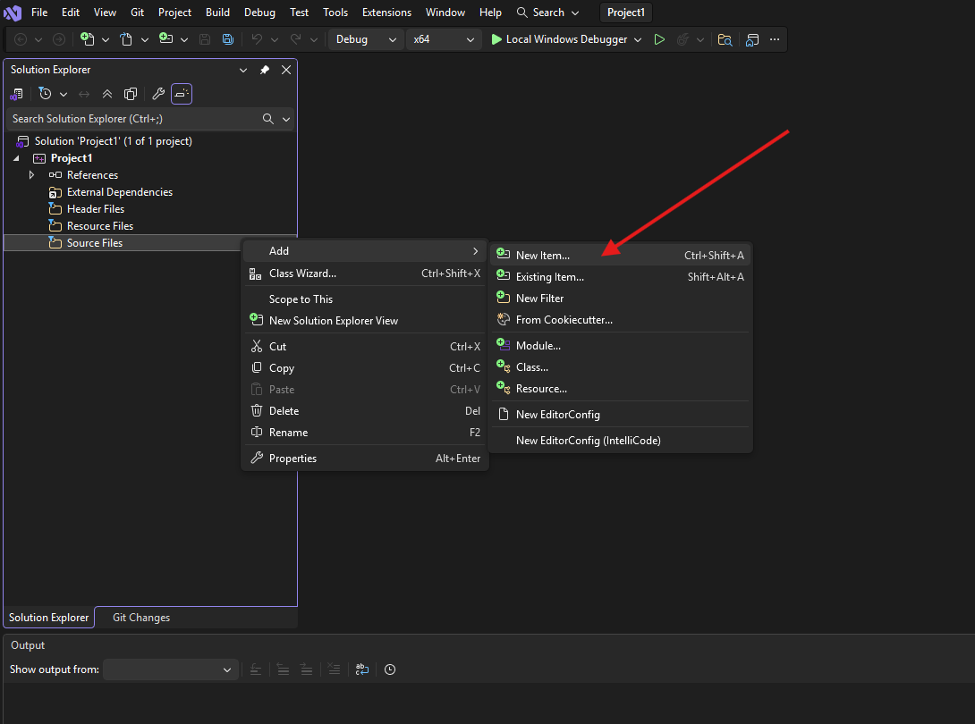Start Local Windows Debugger
The image size is (975, 724).
point(559,39)
